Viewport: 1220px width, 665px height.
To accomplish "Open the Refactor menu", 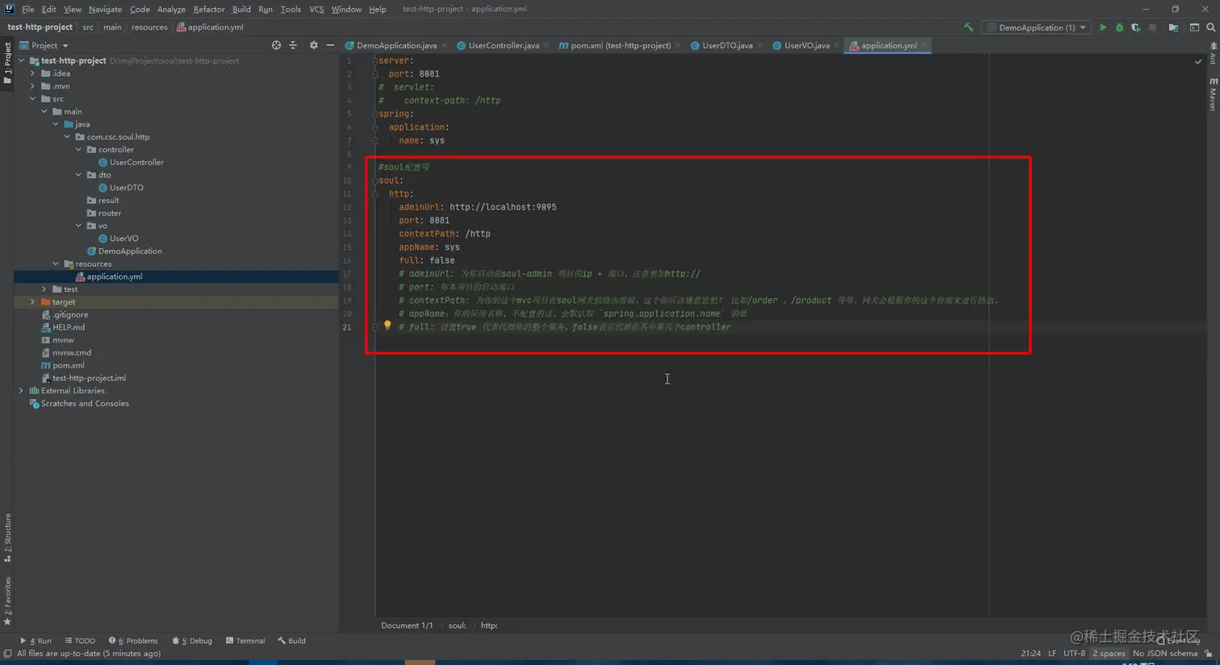I will (x=209, y=9).
